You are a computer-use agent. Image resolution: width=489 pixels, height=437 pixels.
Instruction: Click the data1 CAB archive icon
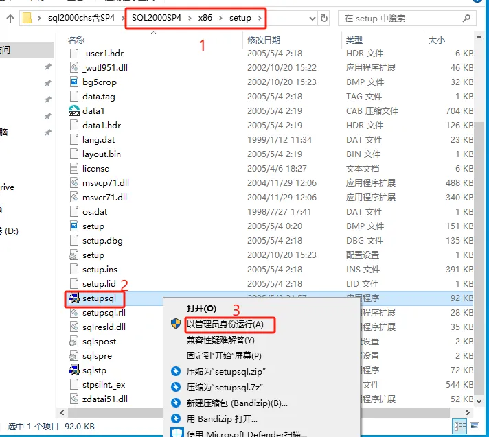[x=74, y=111]
